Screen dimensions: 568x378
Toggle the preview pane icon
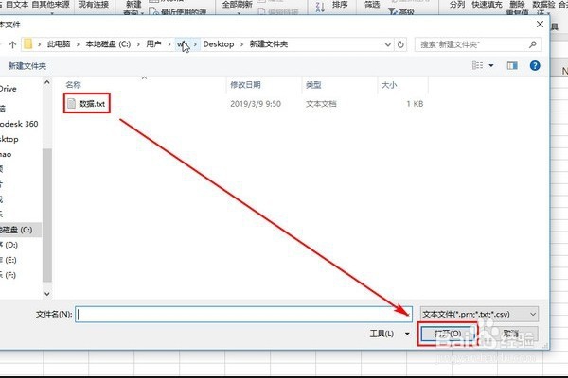pyautogui.click(x=512, y=65)
